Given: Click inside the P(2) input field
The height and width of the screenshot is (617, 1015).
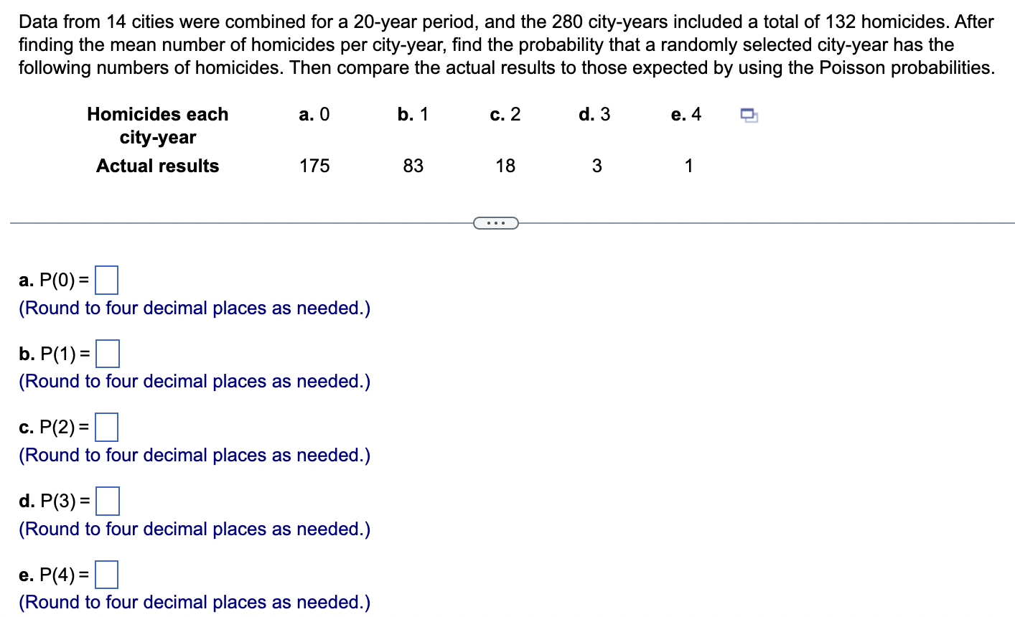Looking at the screenshot, I should pos(106,427).
